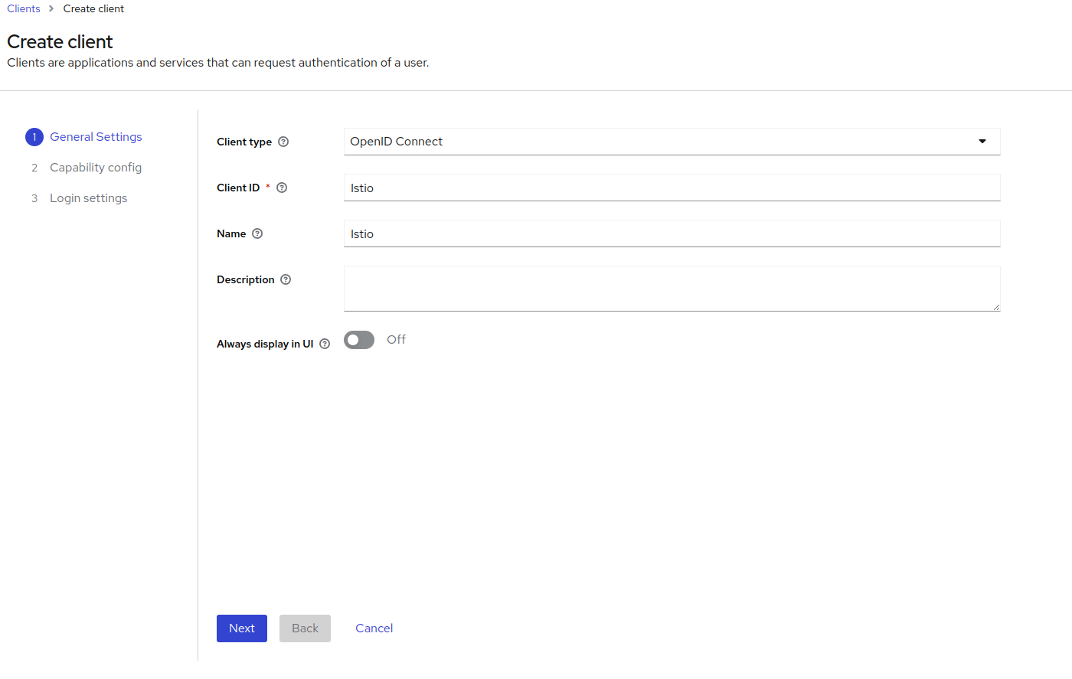Toggle the Always display in UI switch
Viewport: 1072px width, 679px height.
pyautogui.click(x=359, y=340)
